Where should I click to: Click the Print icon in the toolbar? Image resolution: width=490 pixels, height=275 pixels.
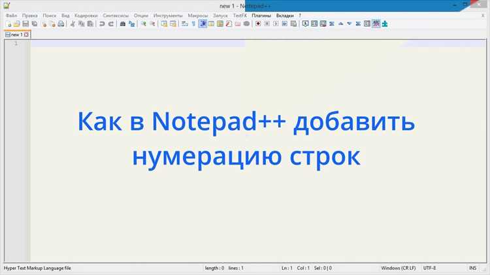point(61,24)
